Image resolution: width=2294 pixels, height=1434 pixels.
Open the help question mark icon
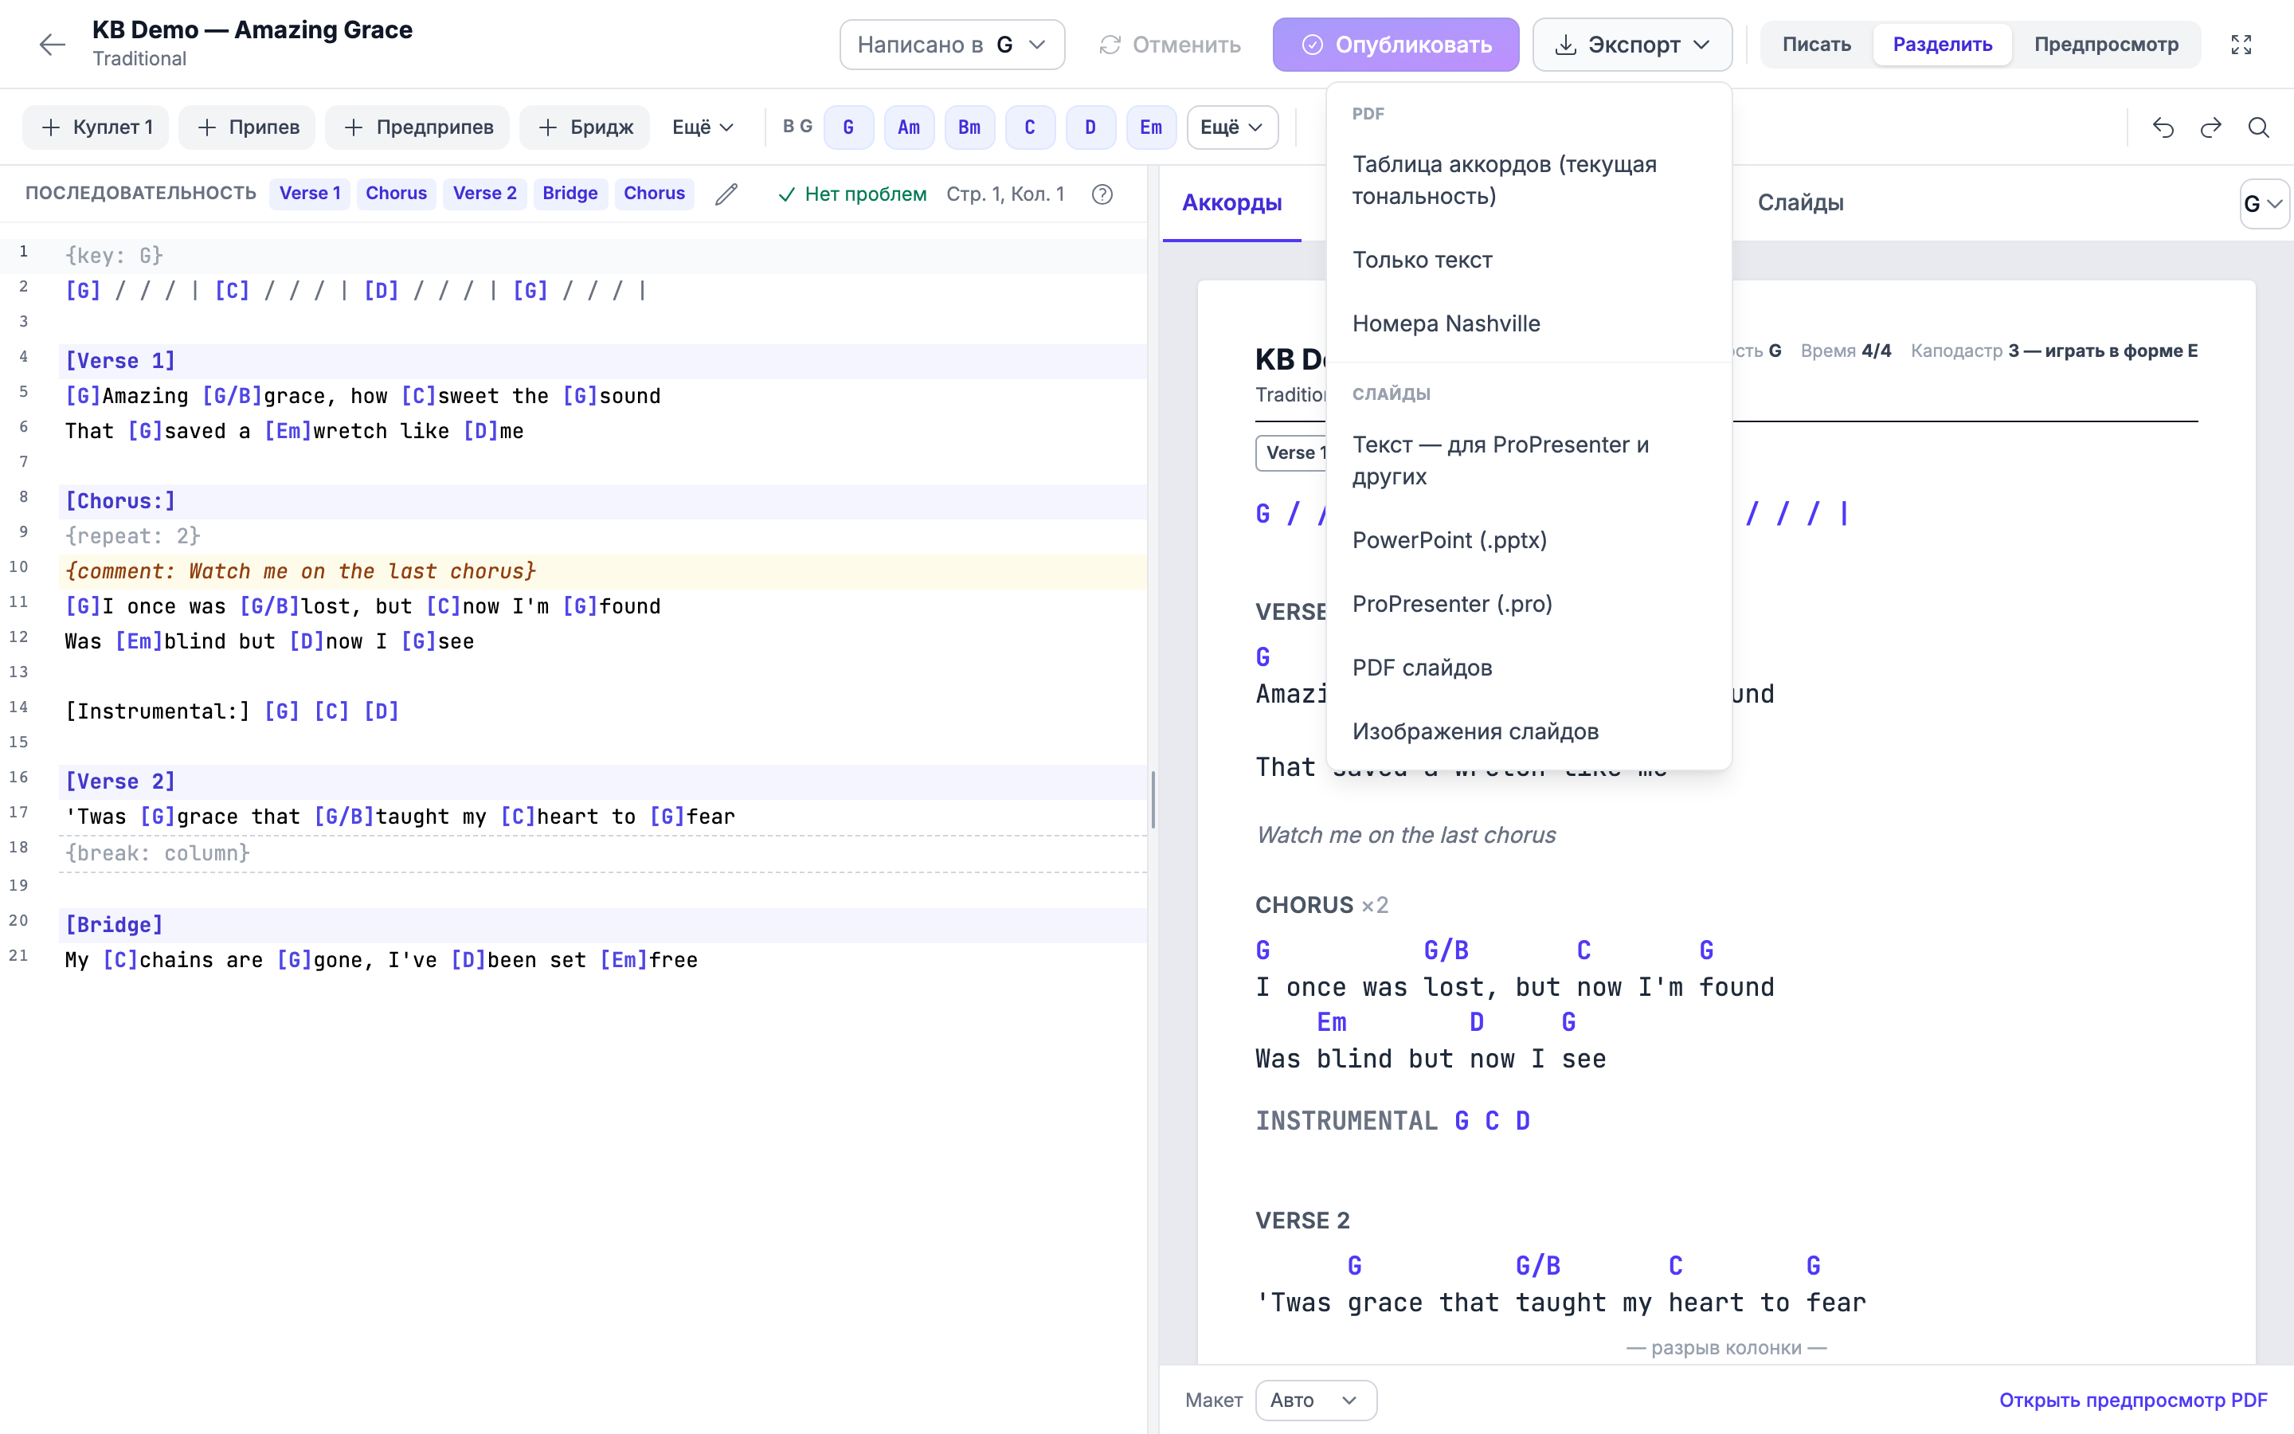click(x=1102, y=194)
